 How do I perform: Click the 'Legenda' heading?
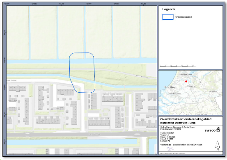(169, 9)
